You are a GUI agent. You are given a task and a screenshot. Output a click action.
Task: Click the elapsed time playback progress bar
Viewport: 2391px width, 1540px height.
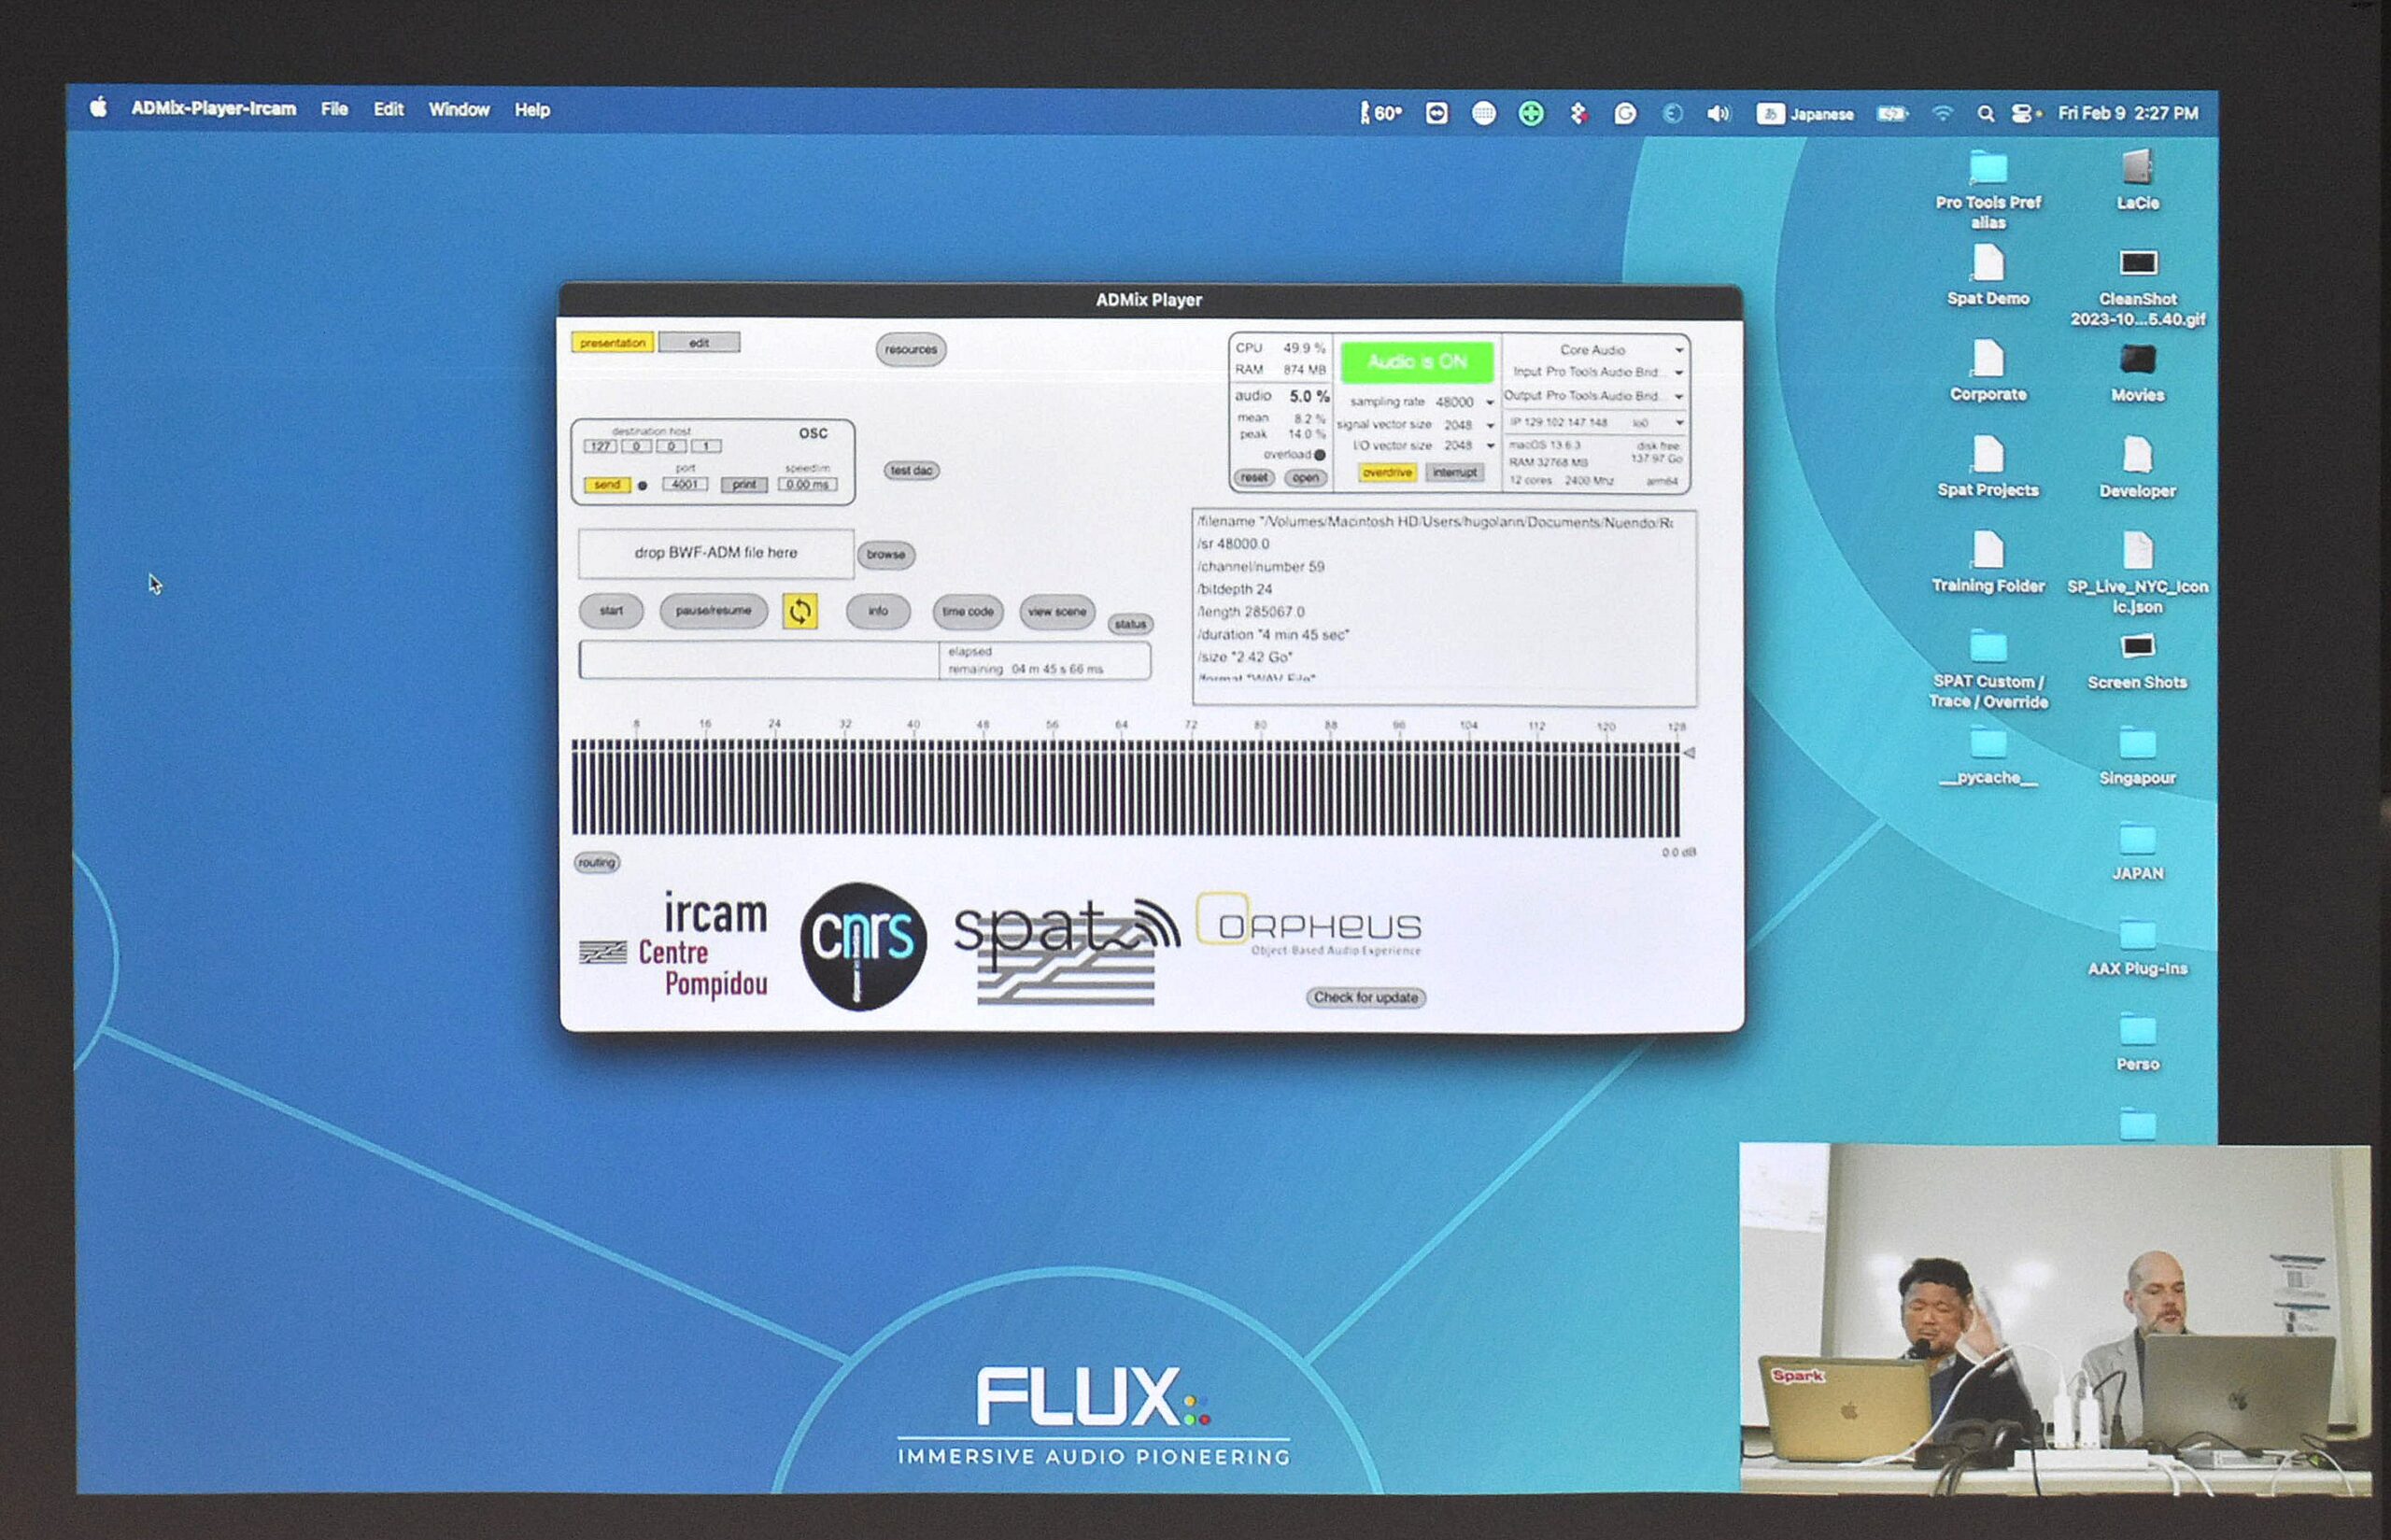coord(864,661)
